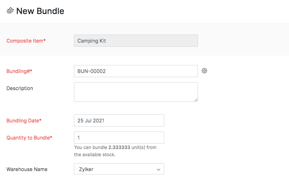This screenshot has width=289, height=184.
Task: Expand the Warehouse Name dropdown chevron
Action: (159, 169)
